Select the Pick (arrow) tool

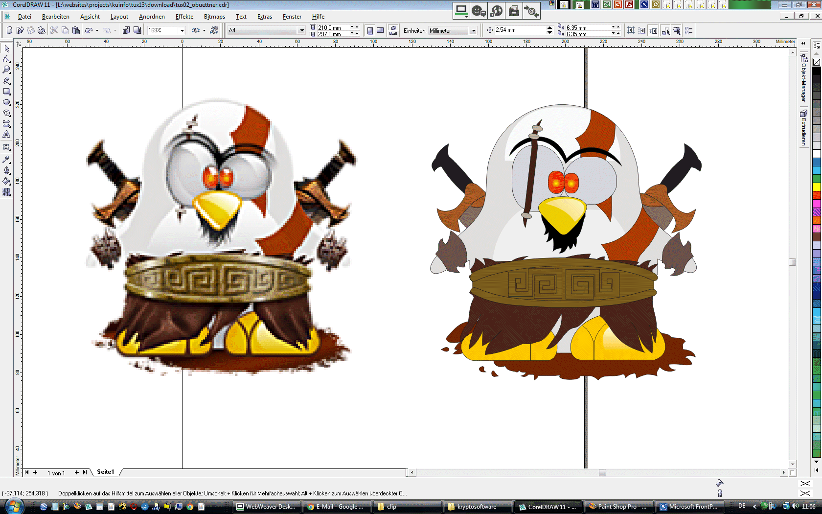click(x=7, y=48)
